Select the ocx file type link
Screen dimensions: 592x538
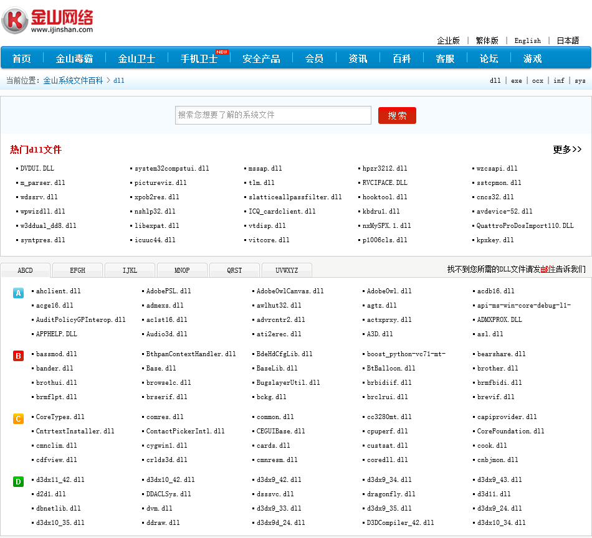click(x=538, y=81)
